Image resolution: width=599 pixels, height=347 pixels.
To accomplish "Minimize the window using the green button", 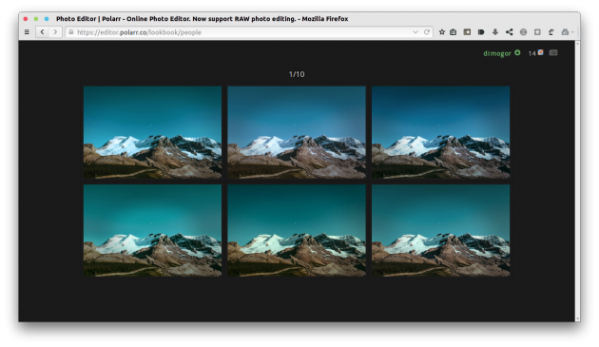I will point(36,18).
